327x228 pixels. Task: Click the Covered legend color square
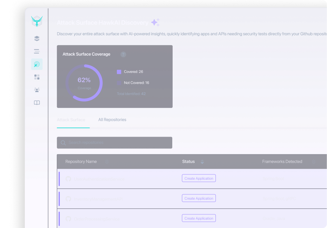coord(119,72)
